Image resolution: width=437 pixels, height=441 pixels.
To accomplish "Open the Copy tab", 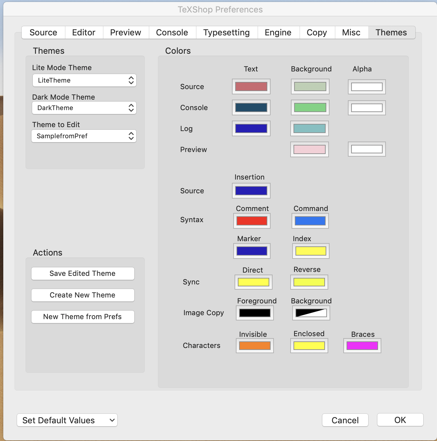I will 317,32.
